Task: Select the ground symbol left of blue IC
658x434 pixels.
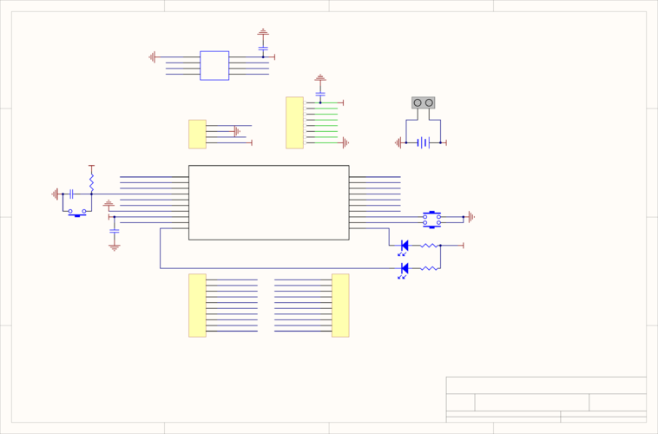Action: [x=152, y=57]
